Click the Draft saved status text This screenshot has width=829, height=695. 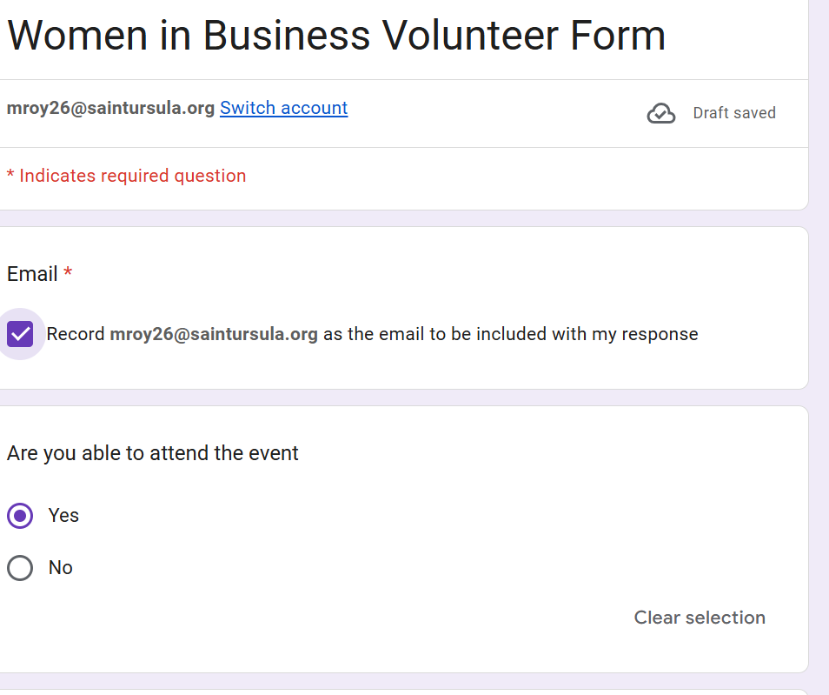733,113
